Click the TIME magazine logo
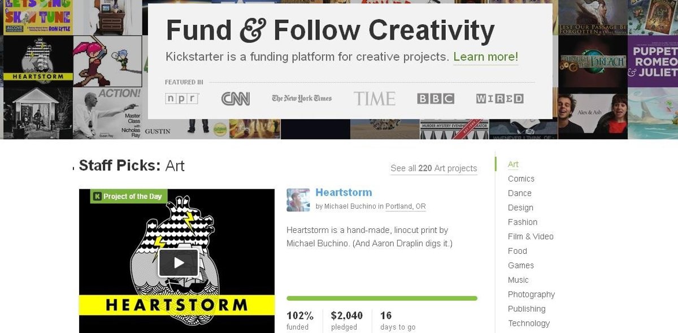 click(374, 98)
